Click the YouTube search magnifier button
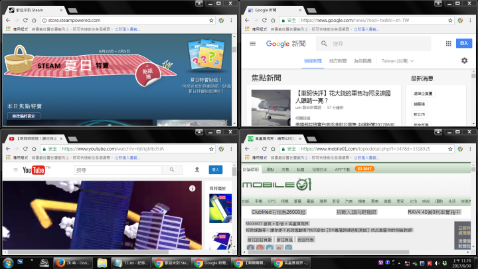 click(172, 170)
